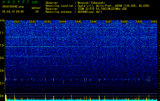160x101 pixels.
Task: Select the file name 0504190940.png
Action: (13, 7)
